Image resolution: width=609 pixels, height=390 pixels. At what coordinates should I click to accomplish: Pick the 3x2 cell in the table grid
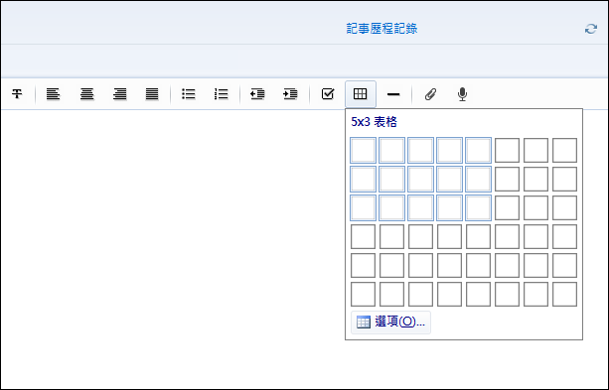click(420, 179)
